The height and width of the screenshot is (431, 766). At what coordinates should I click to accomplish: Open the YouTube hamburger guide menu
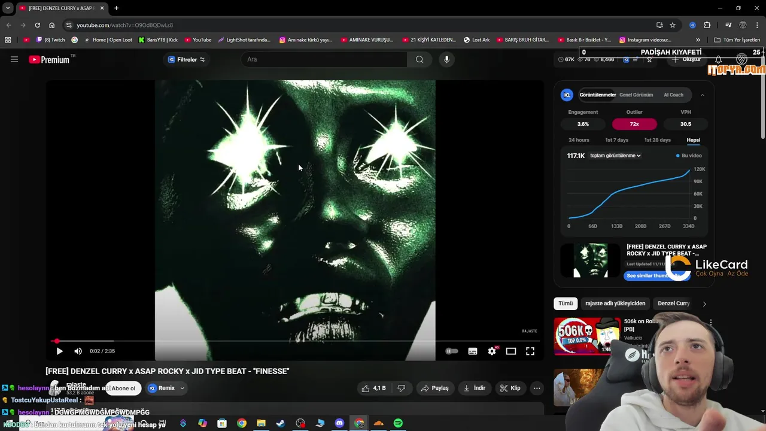tap(14, 59)
